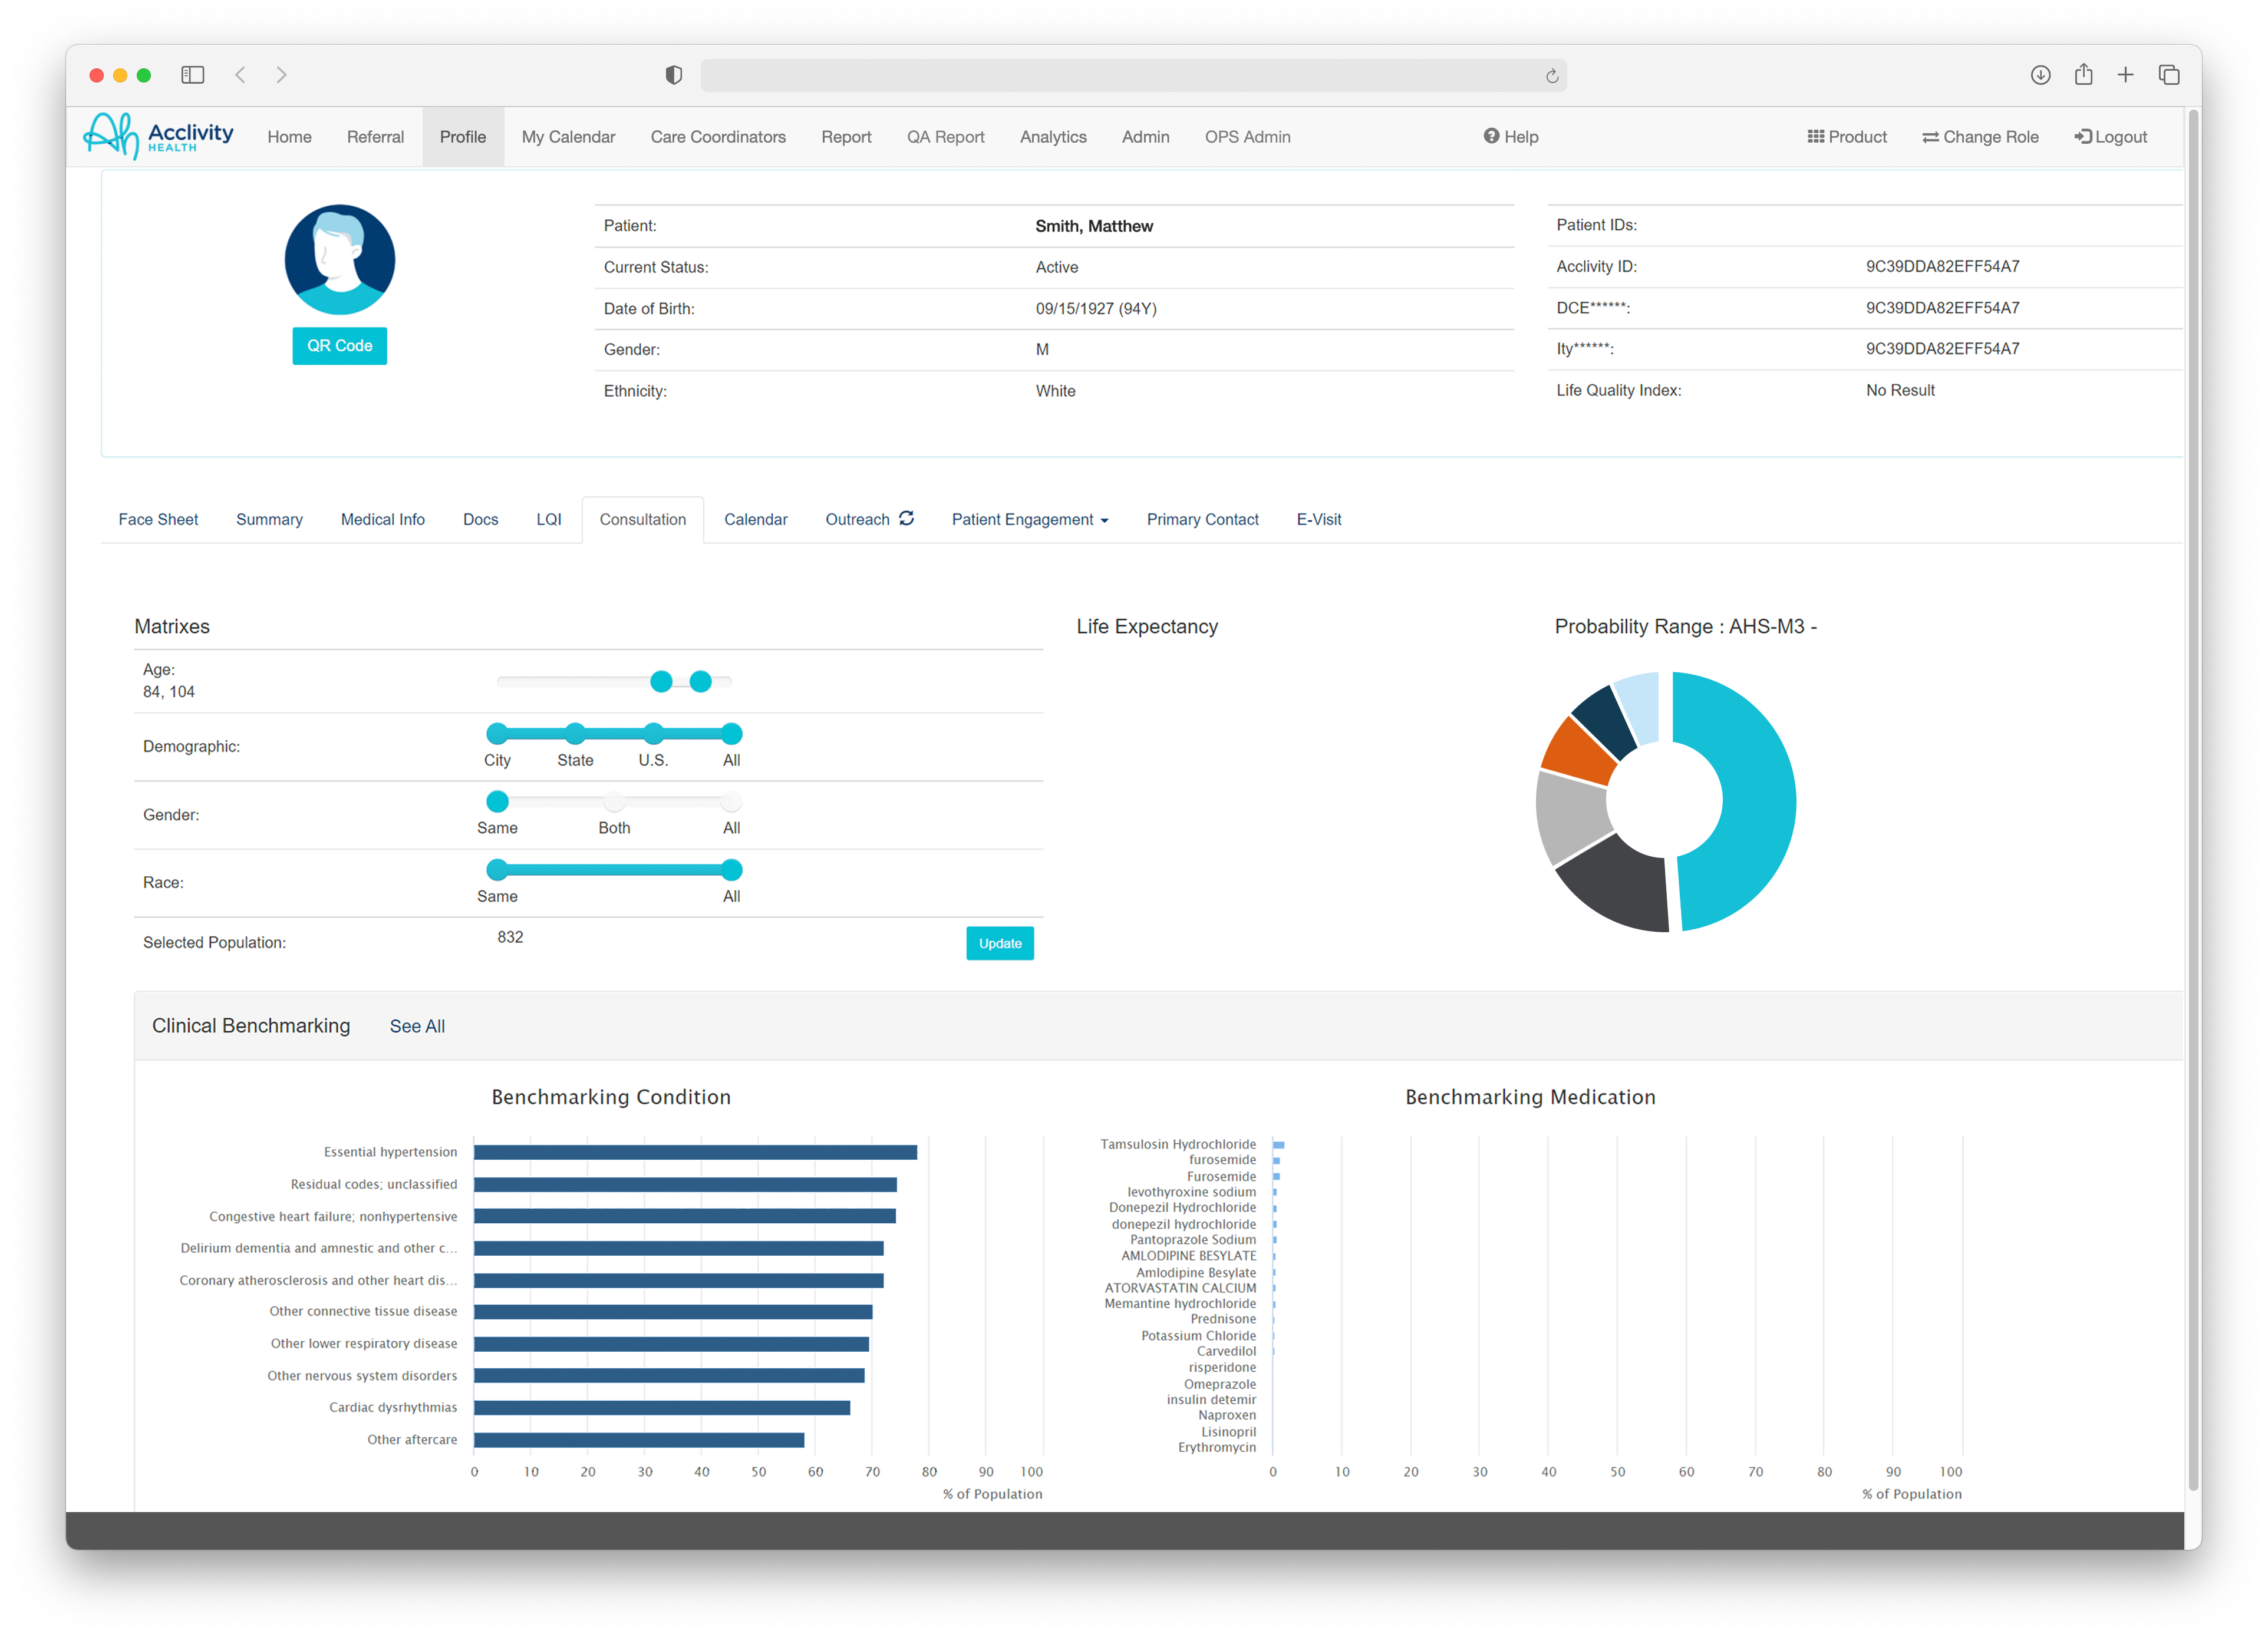Refresh Outreach using its refresh icon

(907, 518)
